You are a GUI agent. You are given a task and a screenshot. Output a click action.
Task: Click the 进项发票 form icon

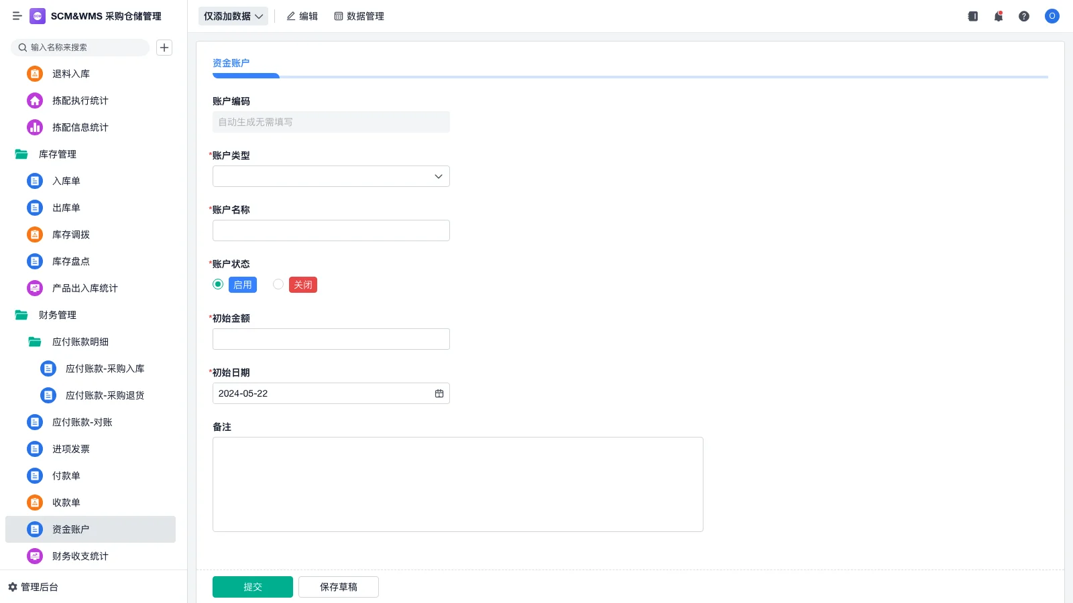(35, 449)
